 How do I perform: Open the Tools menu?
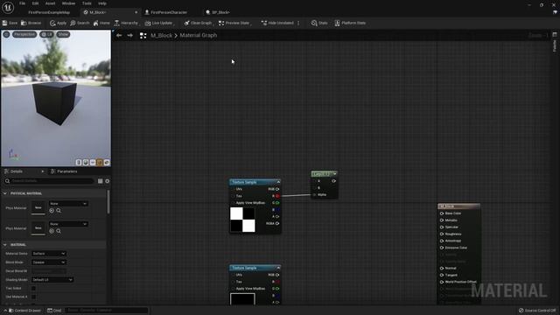[87, 3]
